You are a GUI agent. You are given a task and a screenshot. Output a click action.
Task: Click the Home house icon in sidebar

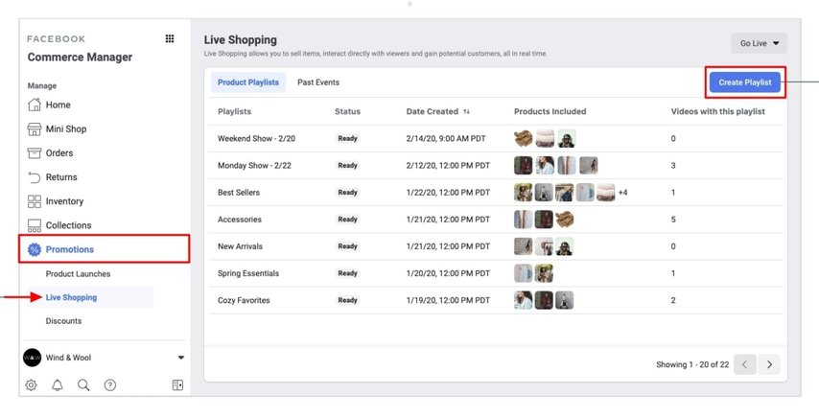(x=35, y=105)
